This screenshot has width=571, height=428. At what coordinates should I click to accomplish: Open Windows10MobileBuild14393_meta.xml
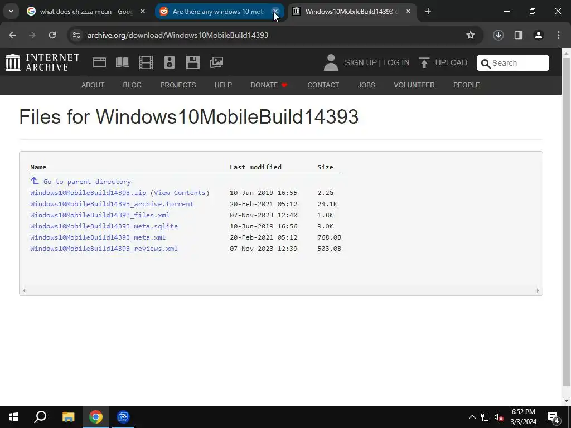point(98,237)
